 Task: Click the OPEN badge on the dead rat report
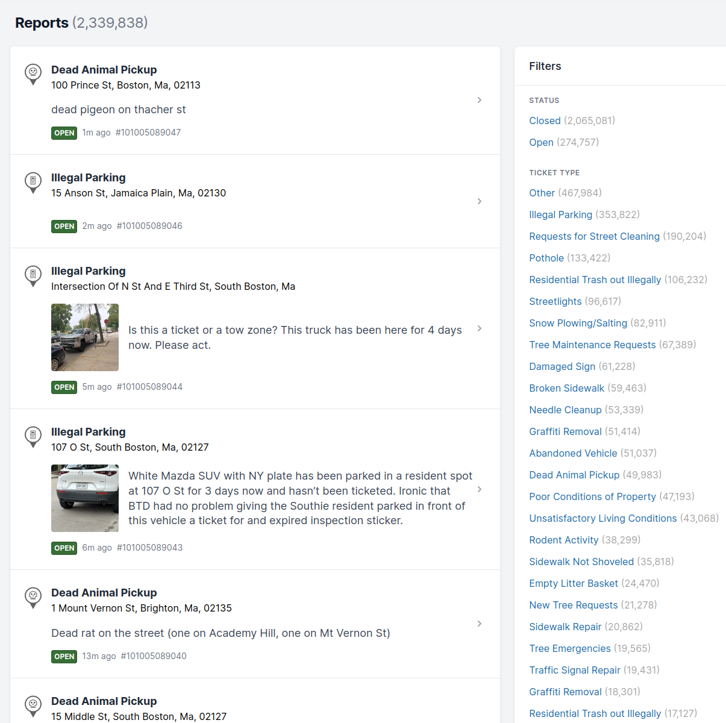[64, 657]
